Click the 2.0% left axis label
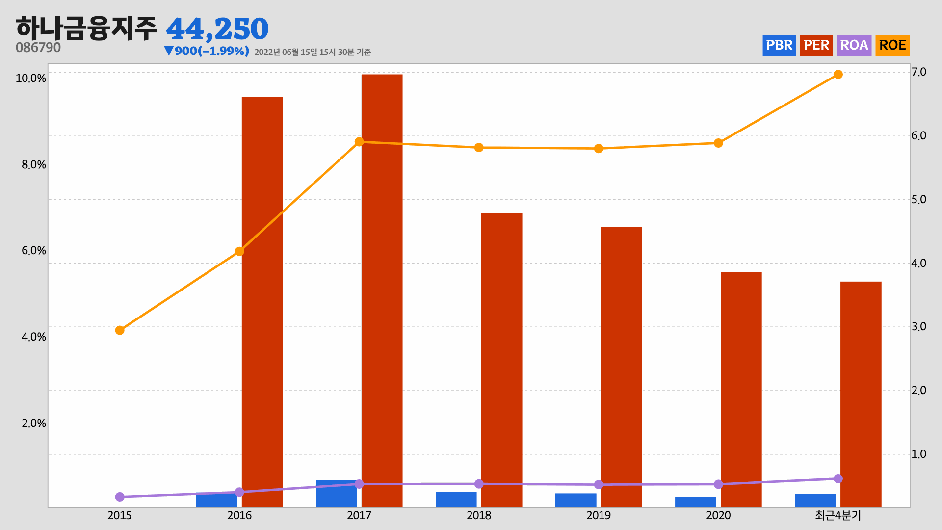This screenshot has width=942, height=530. [x=34, y=424]
